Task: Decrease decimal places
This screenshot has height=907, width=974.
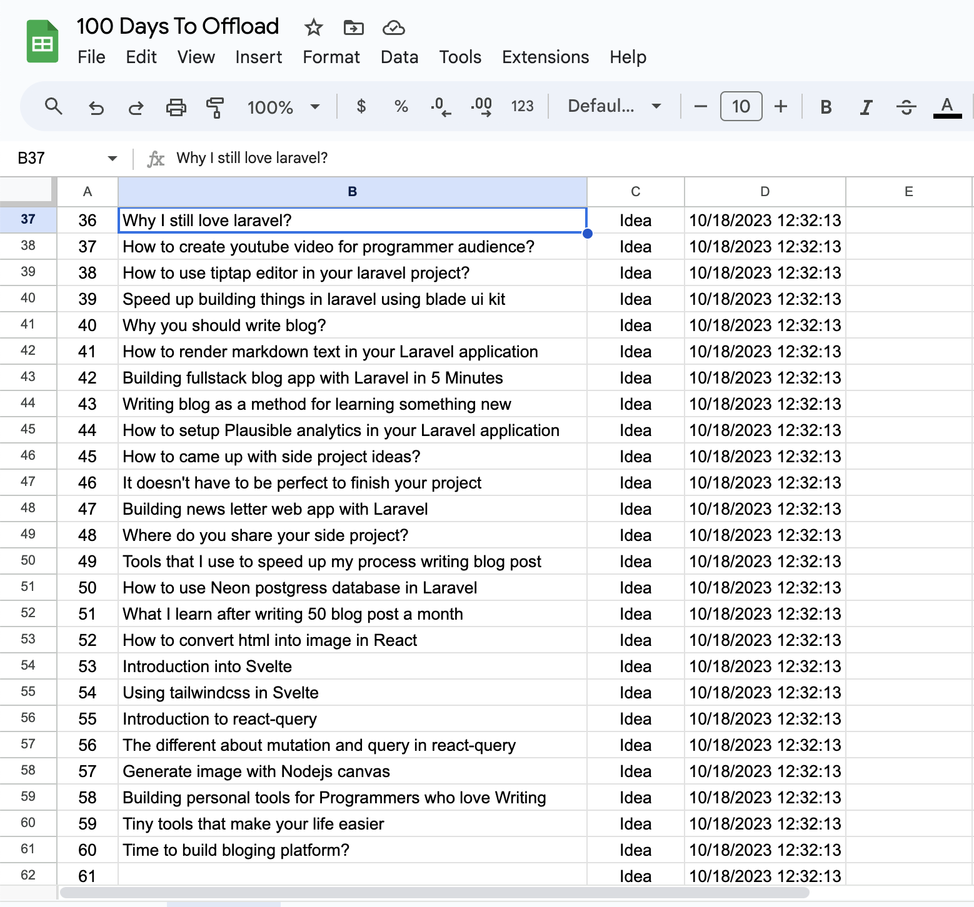Action: tap(441, 107)
